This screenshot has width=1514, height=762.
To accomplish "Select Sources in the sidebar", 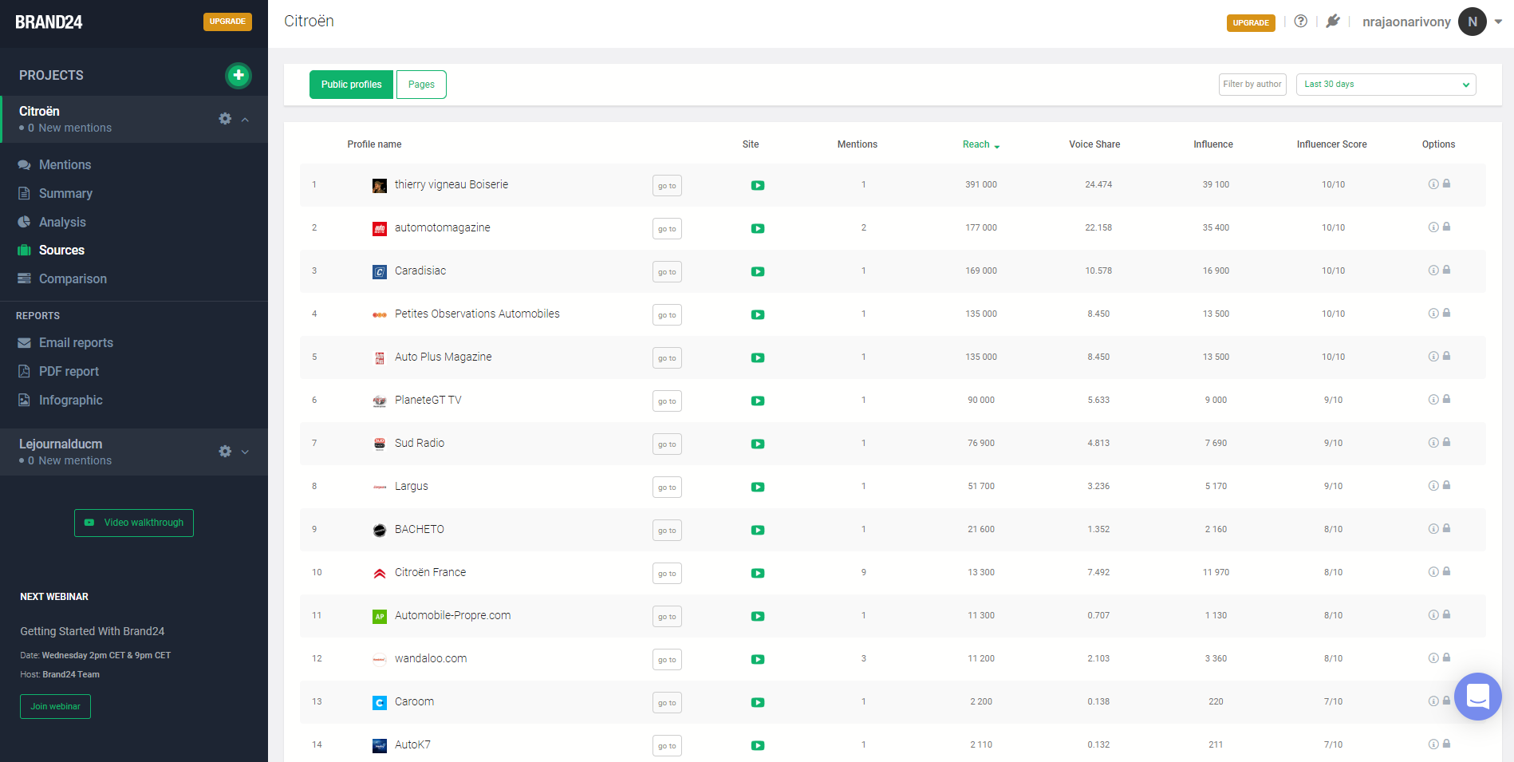I will 61,250.
